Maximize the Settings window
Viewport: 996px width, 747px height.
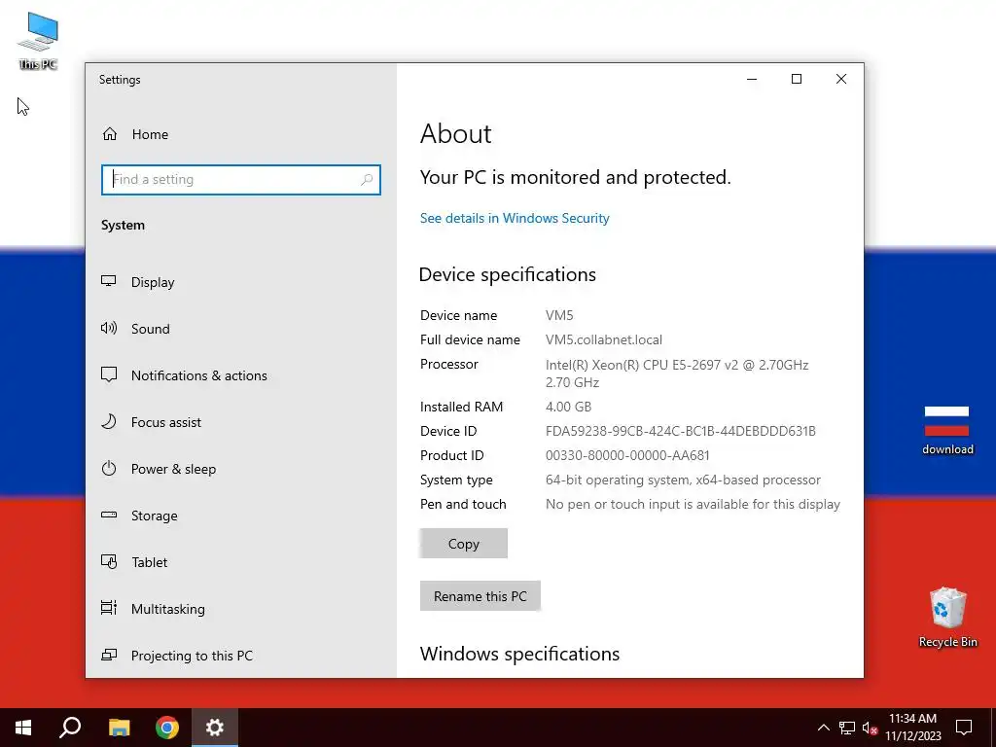[796, 79]
